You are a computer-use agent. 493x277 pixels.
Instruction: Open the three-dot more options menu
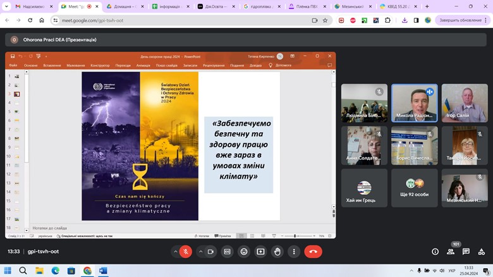293,252
